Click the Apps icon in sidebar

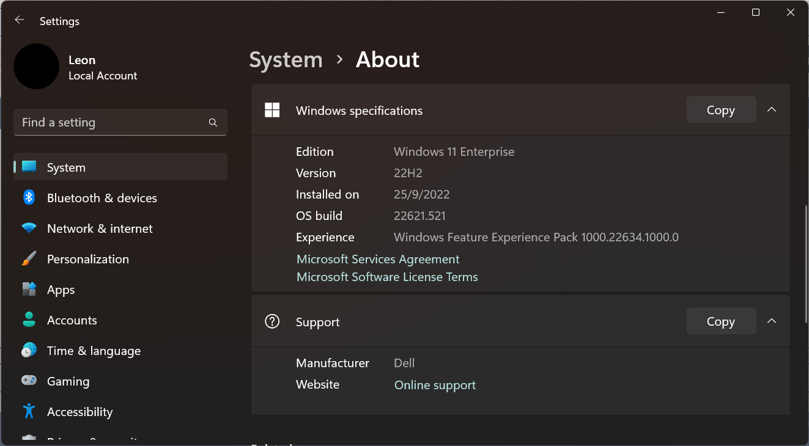(x=29, y=289)
